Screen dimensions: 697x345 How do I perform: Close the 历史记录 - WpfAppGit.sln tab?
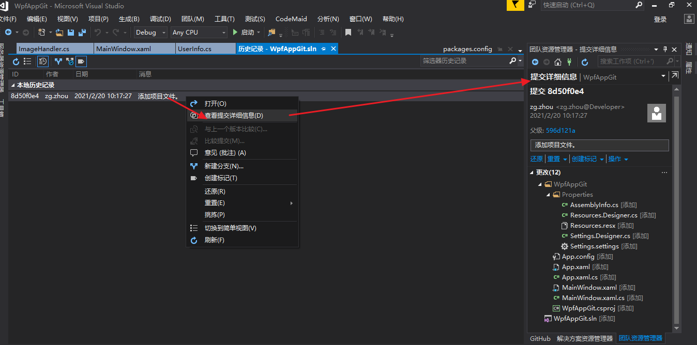[x=334, y=49]
